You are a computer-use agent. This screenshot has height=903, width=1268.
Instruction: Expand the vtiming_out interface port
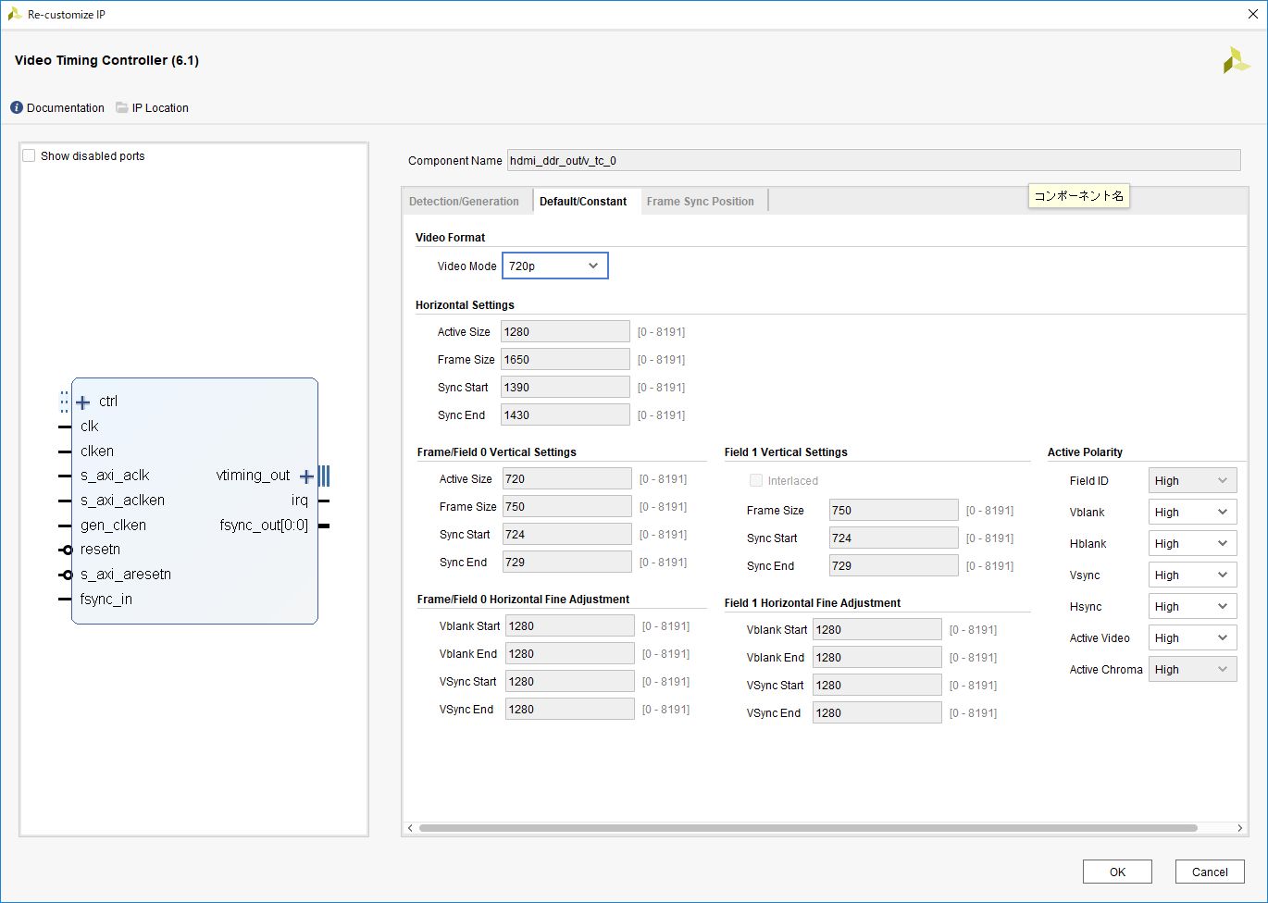pyautogui.click(x=306, y=476)
